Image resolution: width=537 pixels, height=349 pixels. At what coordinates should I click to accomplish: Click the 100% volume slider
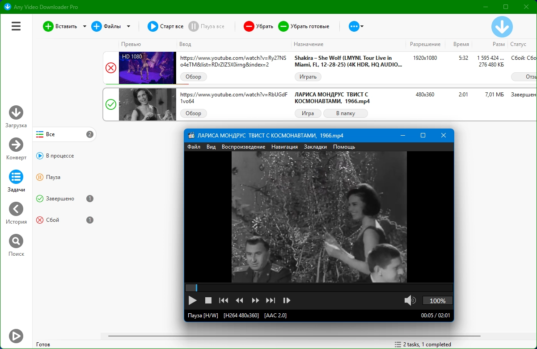[x=438, y=301]
